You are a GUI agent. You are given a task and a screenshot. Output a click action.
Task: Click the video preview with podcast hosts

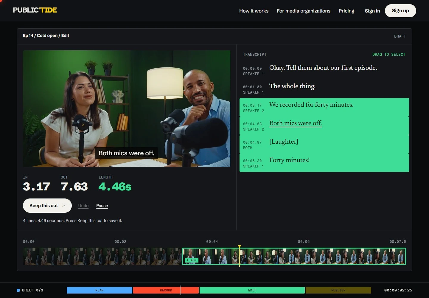pos(127,108)
